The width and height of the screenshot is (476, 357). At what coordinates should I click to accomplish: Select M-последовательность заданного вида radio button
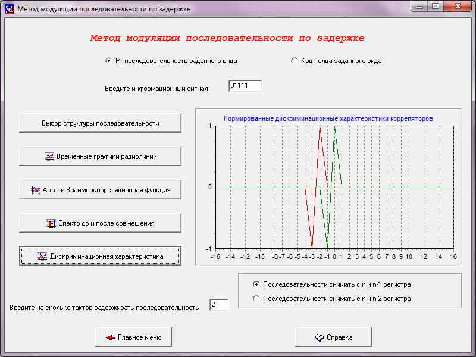click(x=108, y=61)
